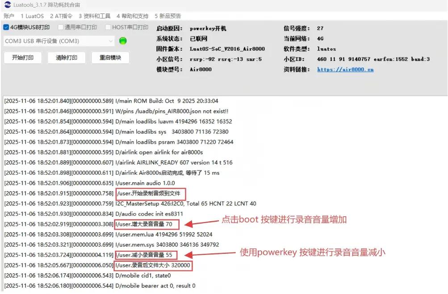Select firmware version LuatOS-SoC_V2016_Air8000
448x294 pixels.
coord(227,49)
